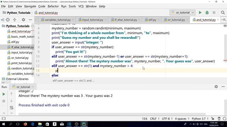The width and height of the screenshot is (227, 127).
Task: Click and_tutorial.py in the breadcrumb bar
Action: click(48, 13)
